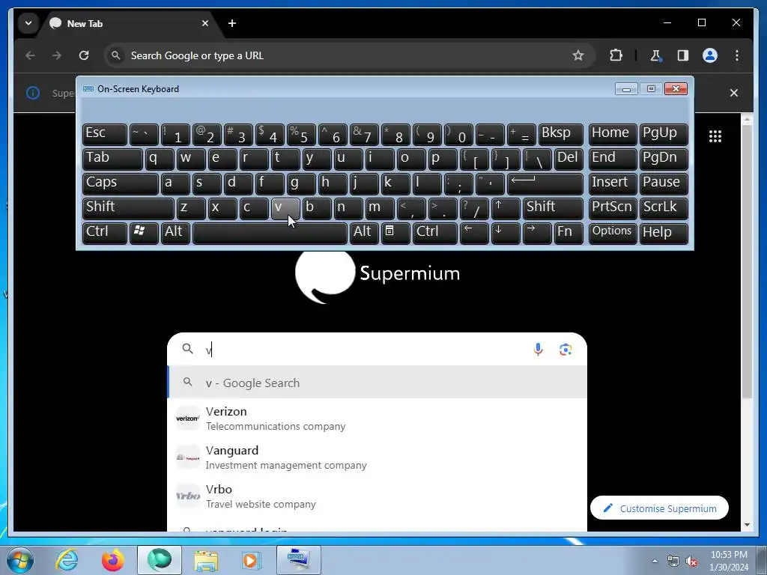Click the Tab key on On-Screen Keyboard
This screenshot has width=767, height=575.
112,159
